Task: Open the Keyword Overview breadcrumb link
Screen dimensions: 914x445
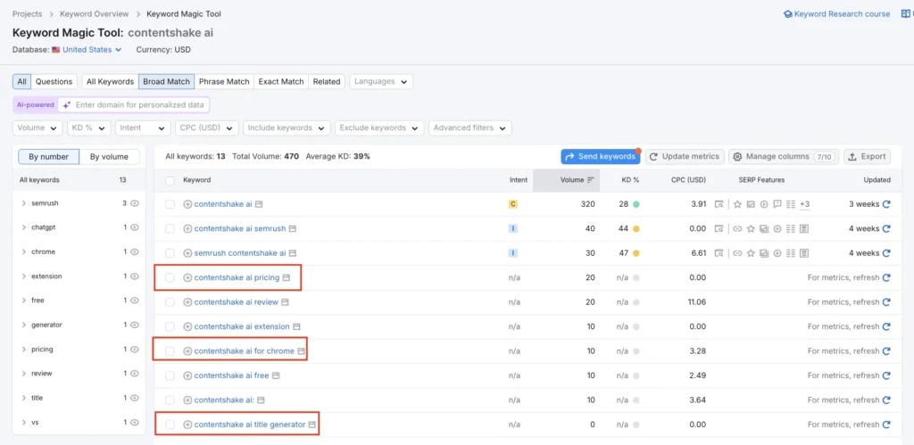Action: click(x=93, y=14)
